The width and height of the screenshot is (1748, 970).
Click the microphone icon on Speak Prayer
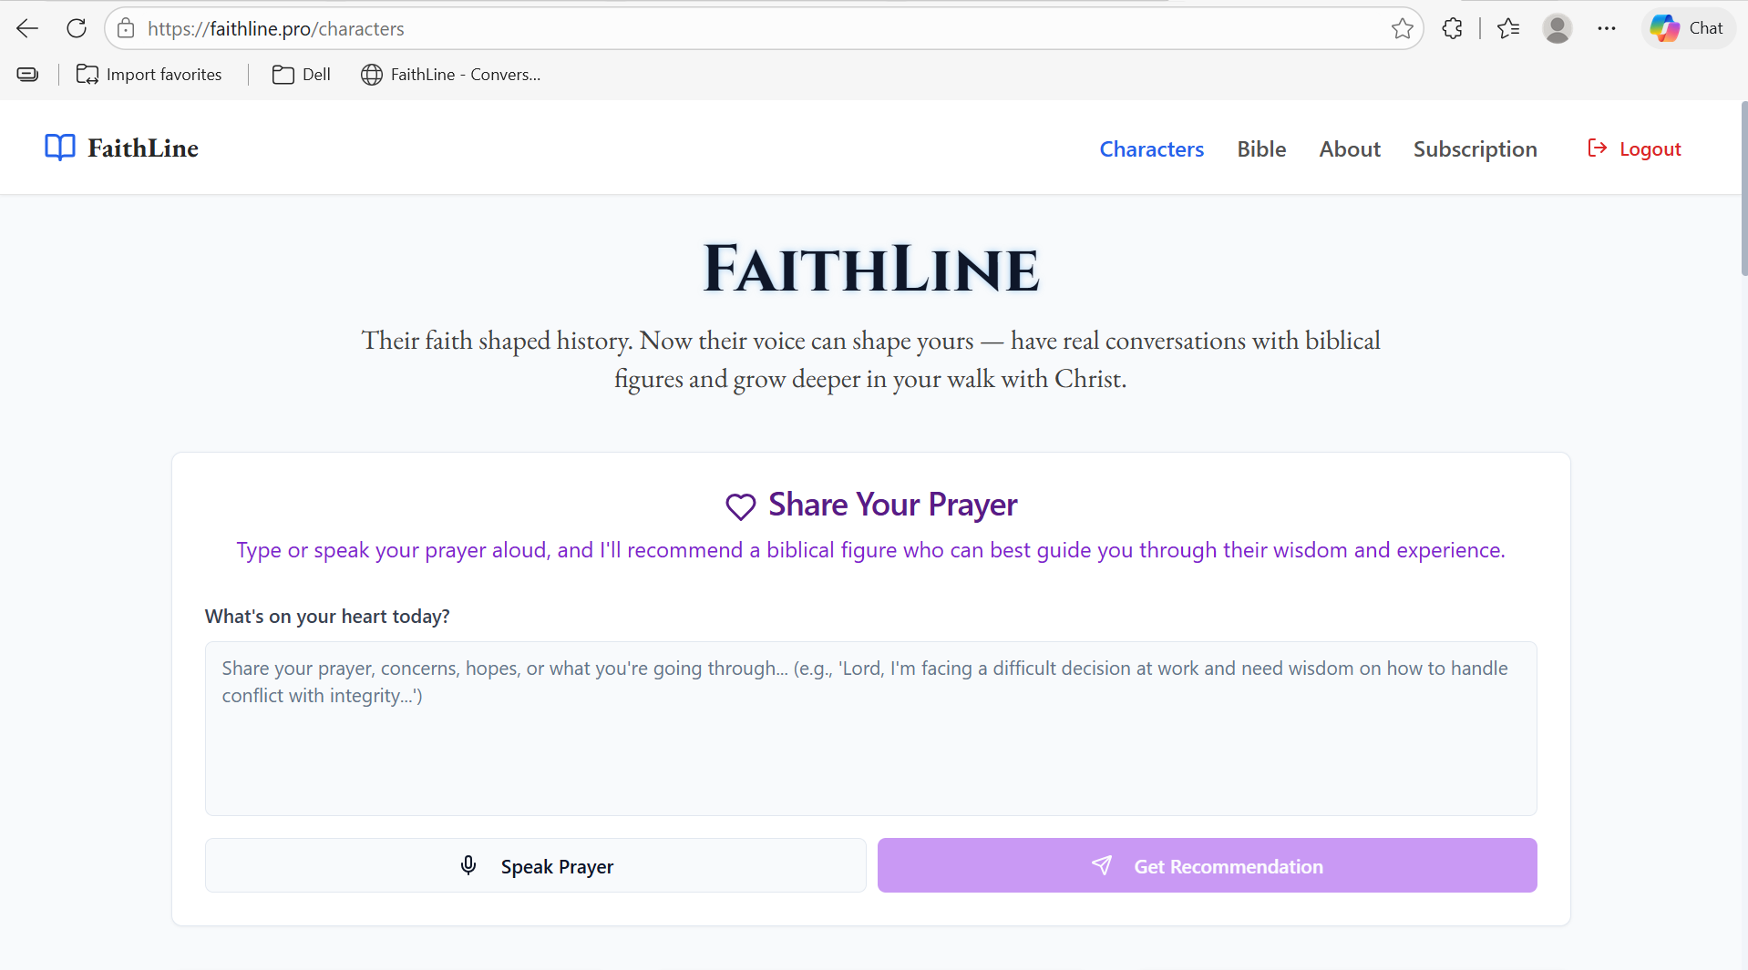click(468, 865)
